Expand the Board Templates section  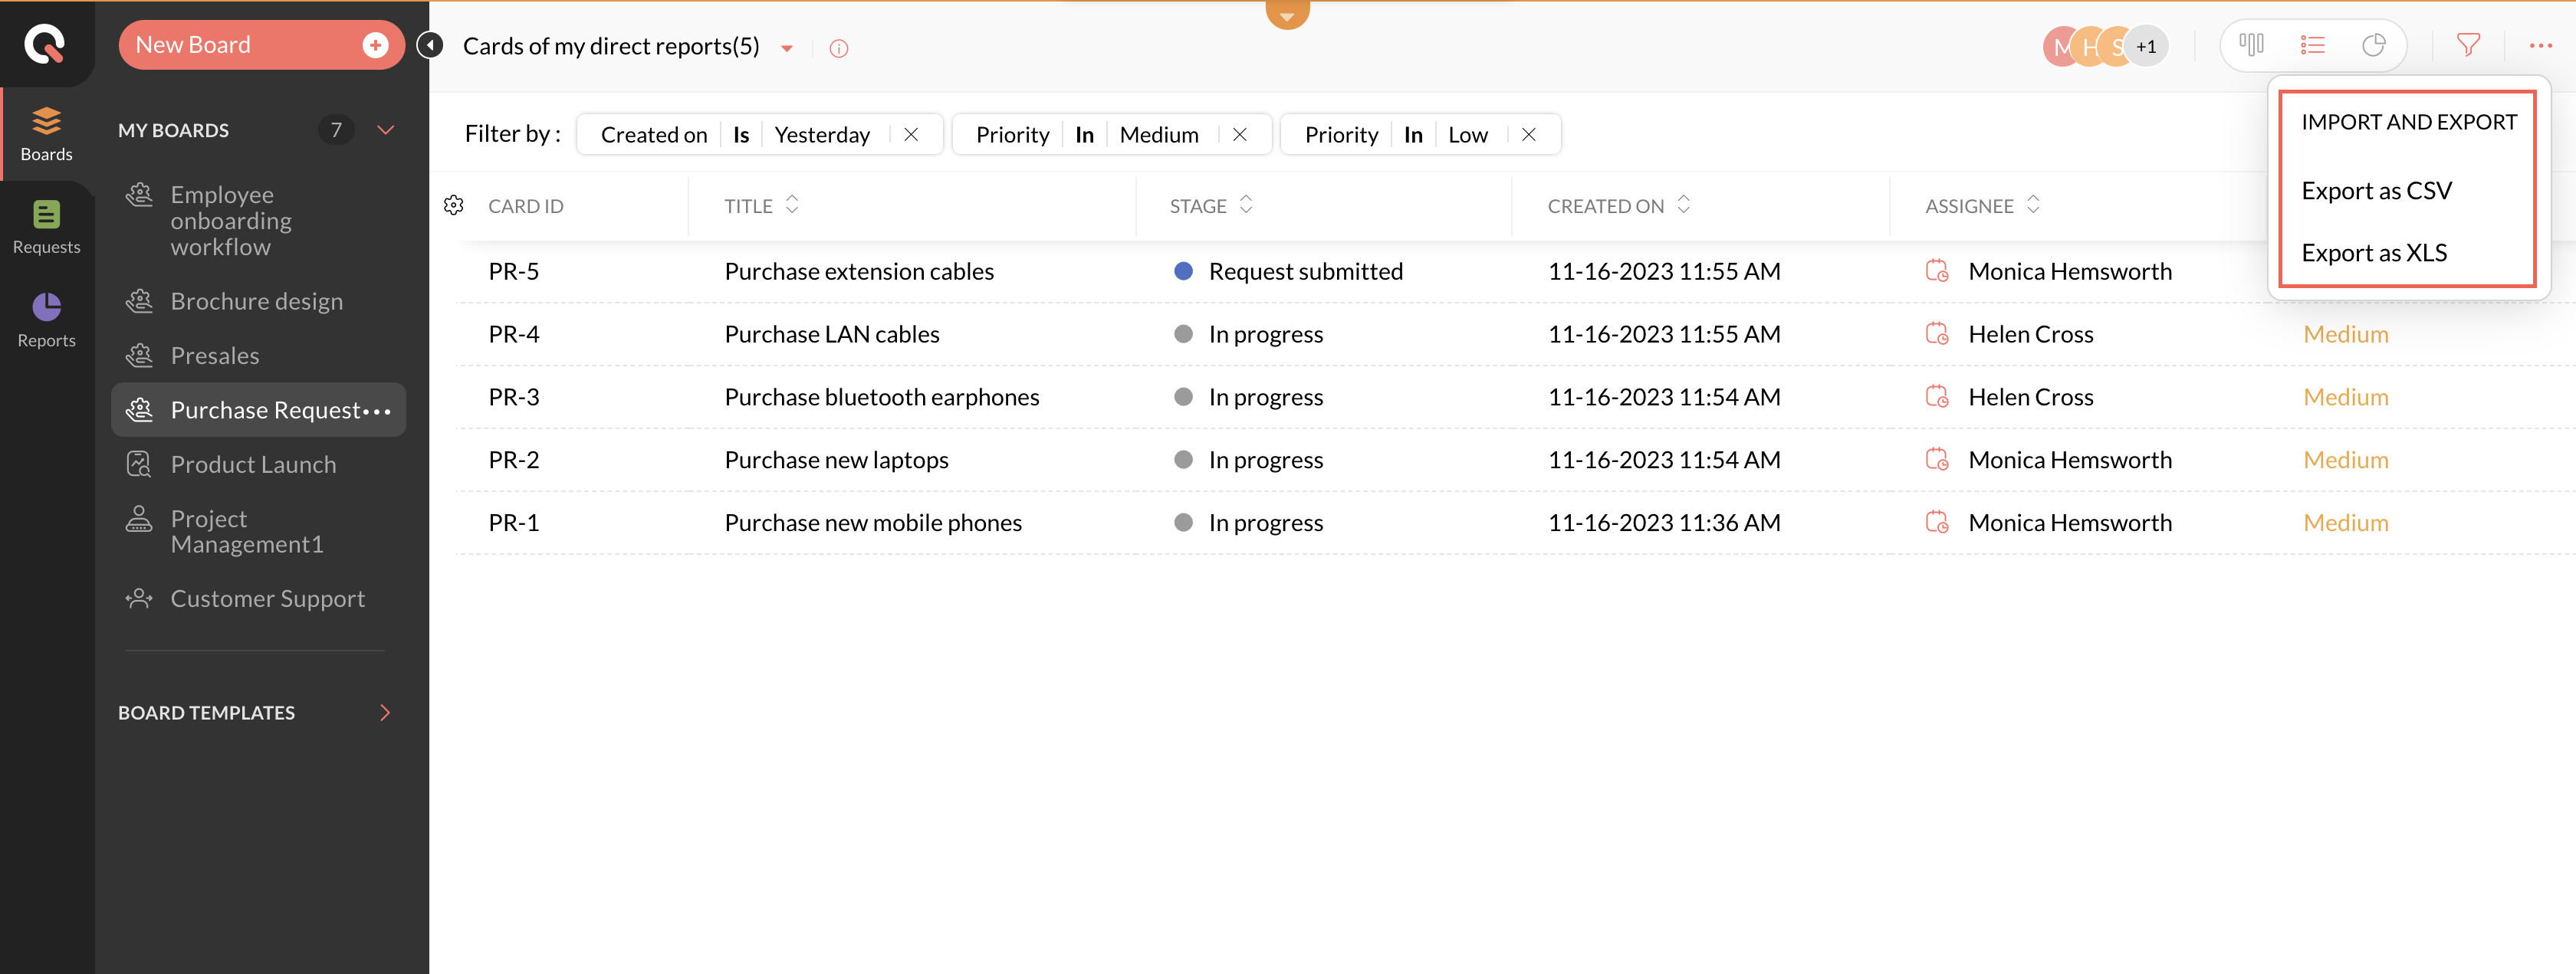tap(385, 712)
